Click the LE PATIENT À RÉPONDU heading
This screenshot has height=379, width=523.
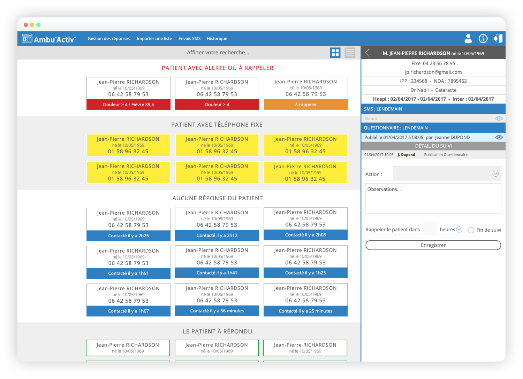click(x=218, y=331)
